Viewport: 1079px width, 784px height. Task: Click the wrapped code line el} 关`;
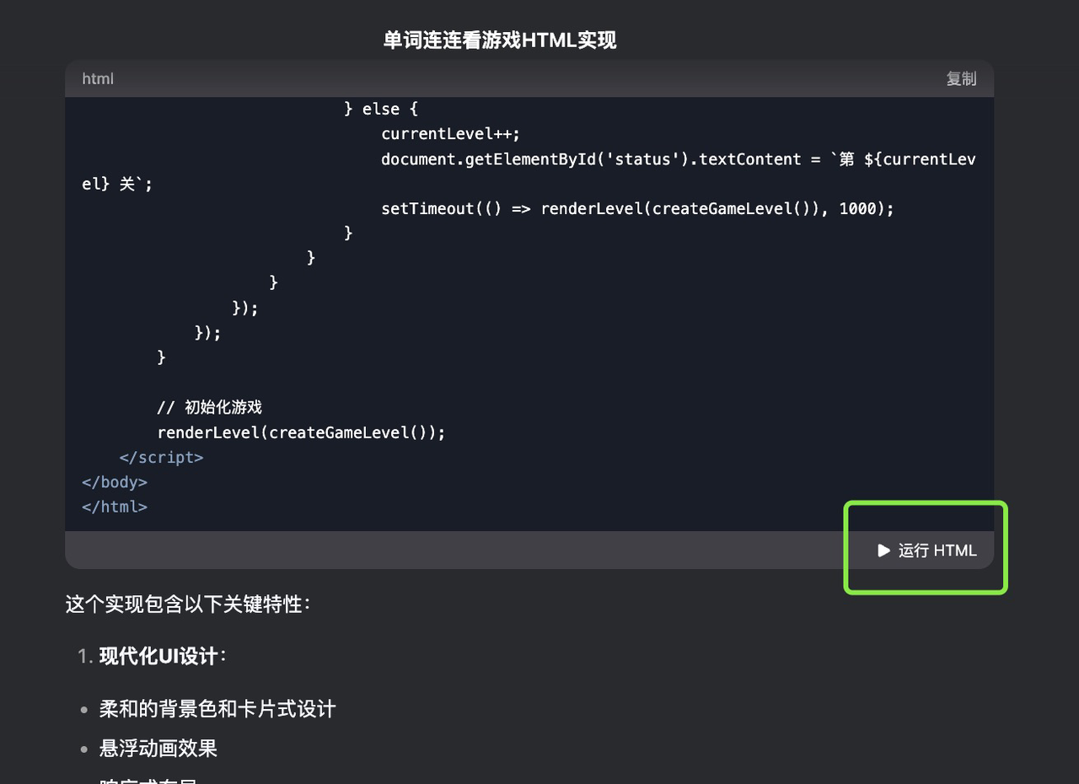pos(117,184)
